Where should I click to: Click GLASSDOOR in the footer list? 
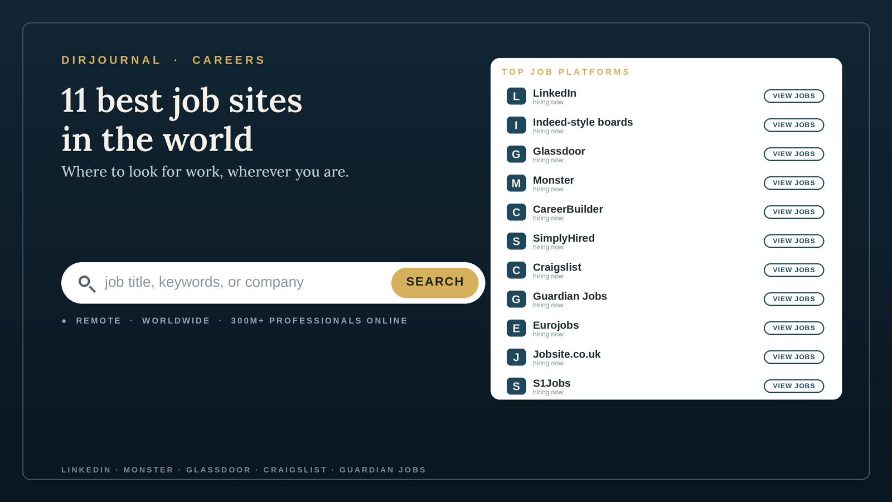[x=219, y=470]
